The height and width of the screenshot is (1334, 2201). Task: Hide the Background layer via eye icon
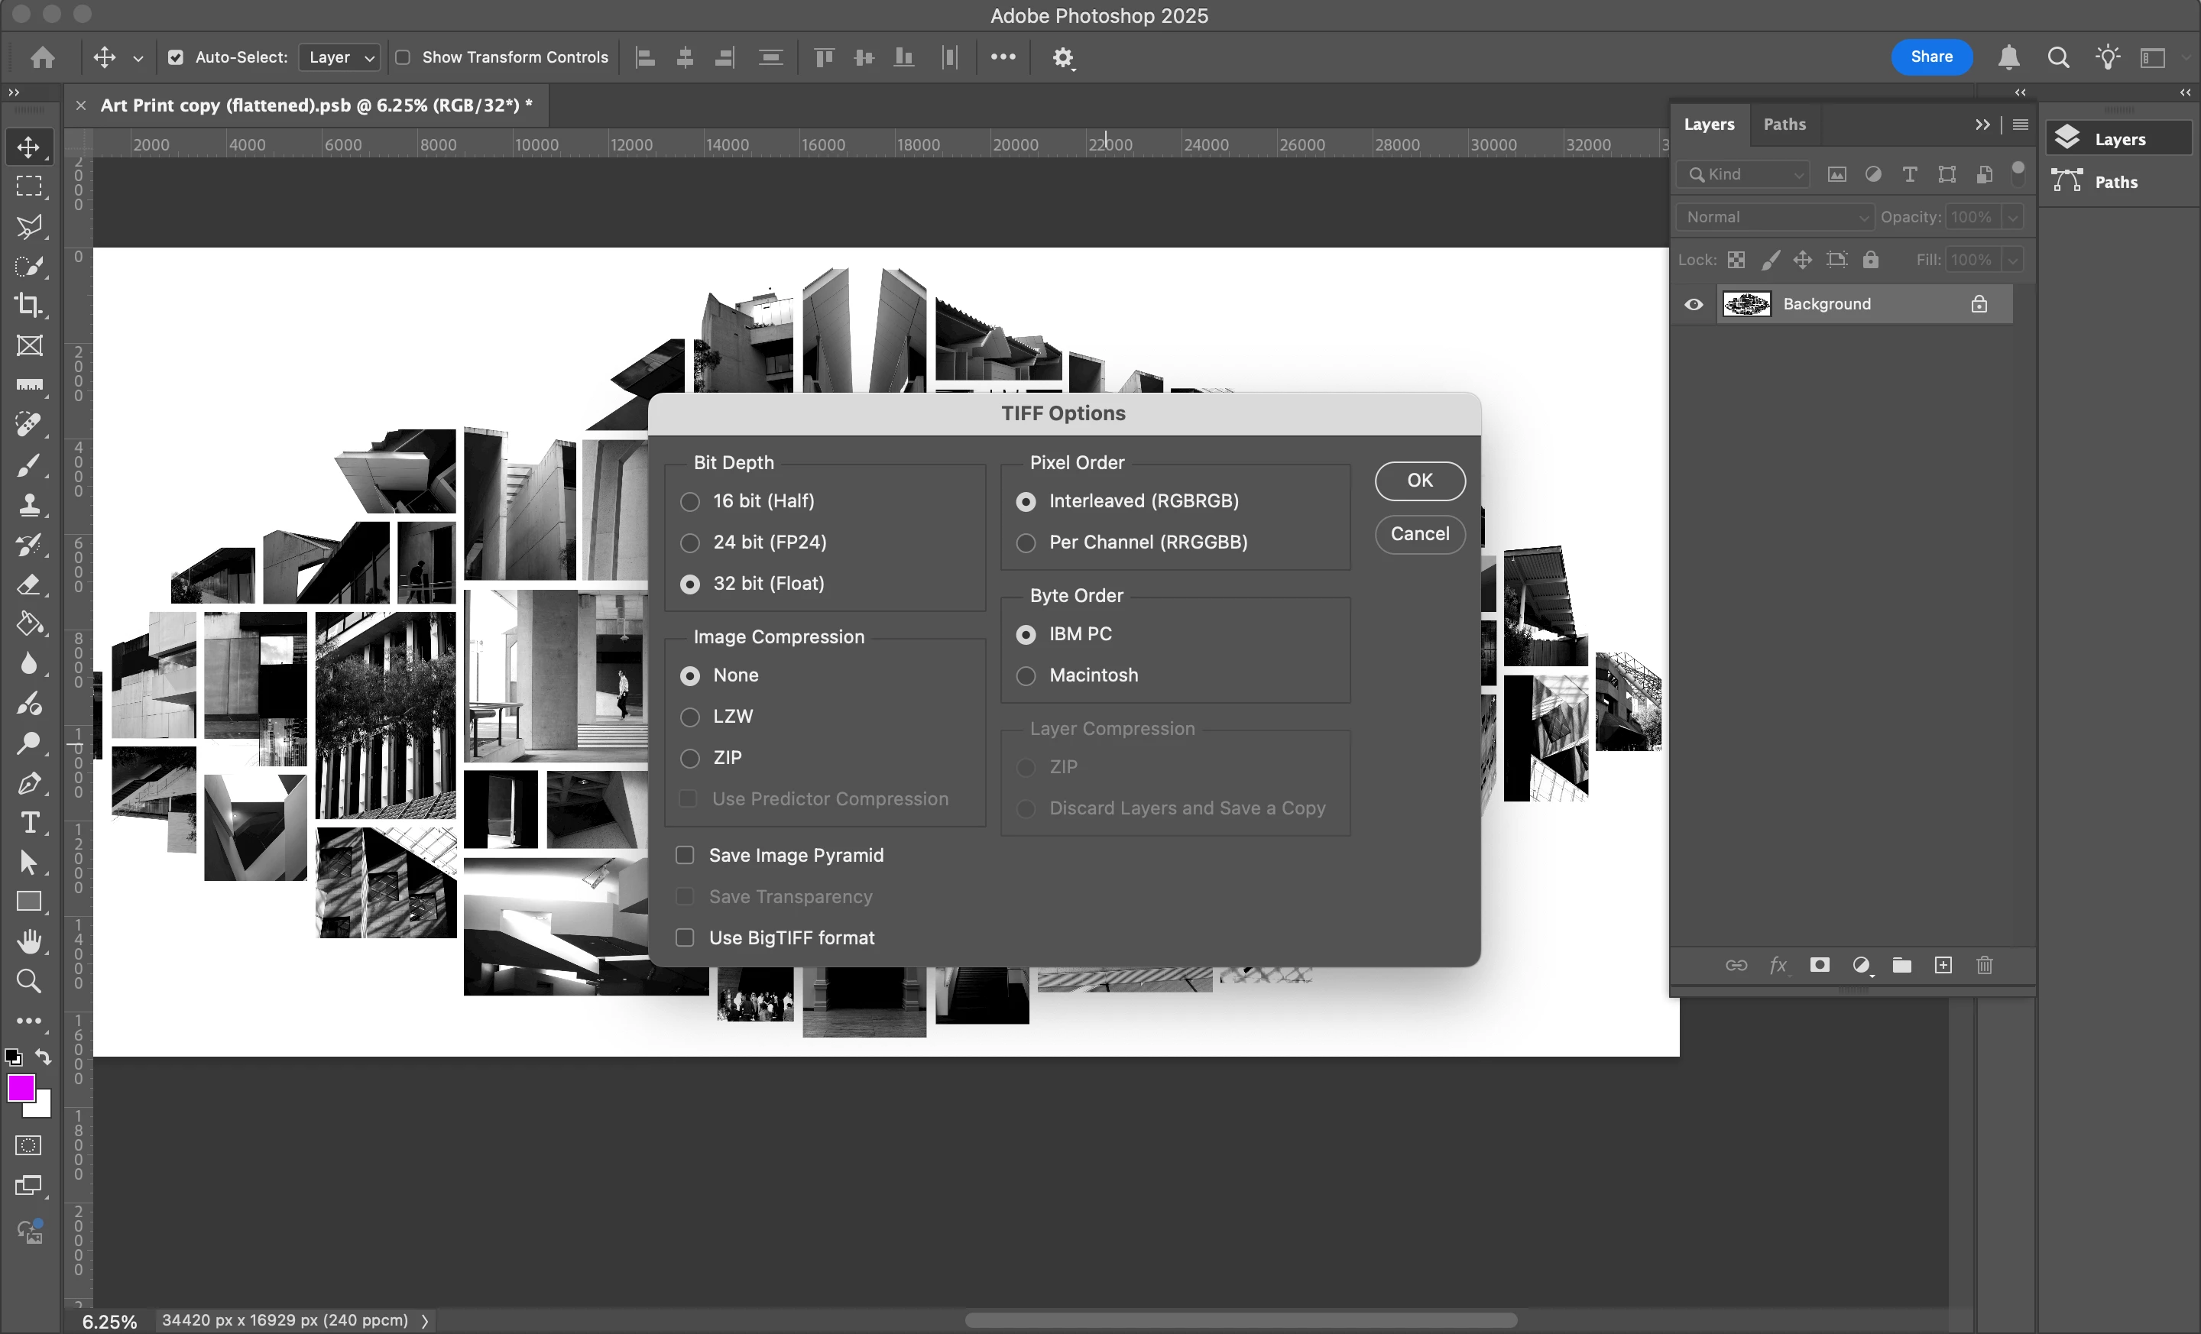[1693, 305]
